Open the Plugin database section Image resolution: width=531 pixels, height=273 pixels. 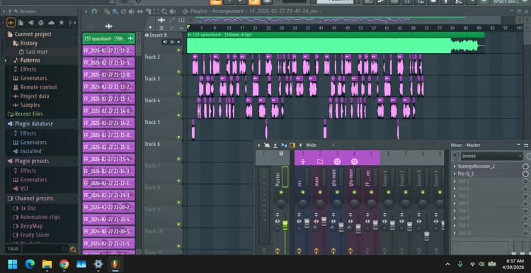tap(34, 124)
